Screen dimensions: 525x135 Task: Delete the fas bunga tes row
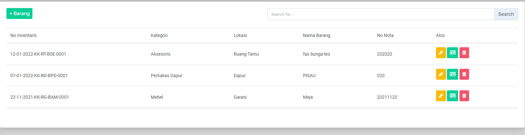pyautogui.click(x=464, y=53)
